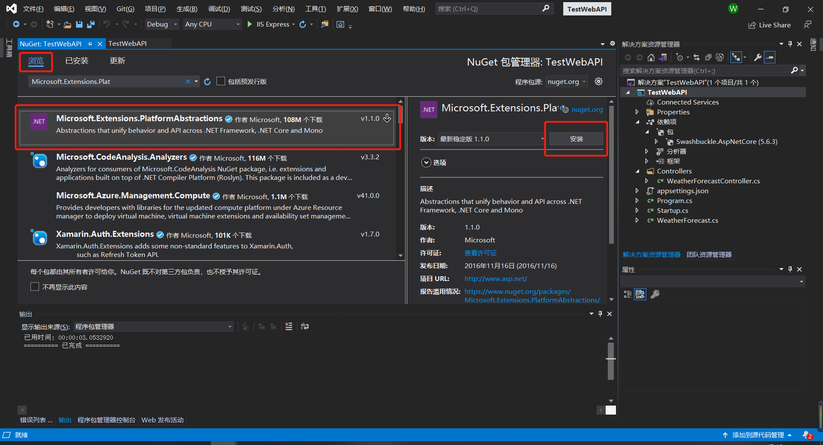This screenshot has width=823, height=445.
Task: Open Solution Explorer Properties wrench icon
Action: pyautogui.click(x=758, y=57)
